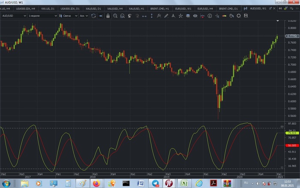This screenshot has width=300, height=188.
Task: Click the red 56.005 indicator value label
Action: pyautogui.click(x=293, y=146)
